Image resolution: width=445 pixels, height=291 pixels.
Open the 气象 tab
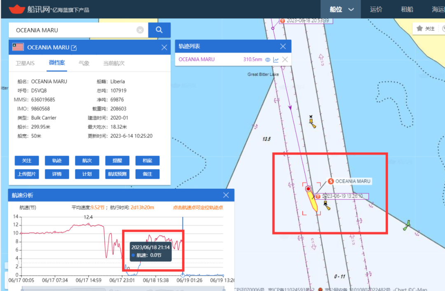tap(84, 63)
